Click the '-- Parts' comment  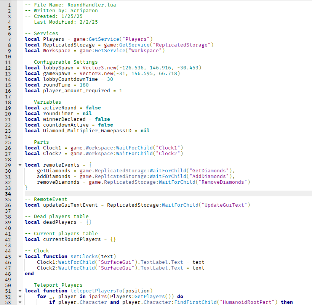pos(37,142)
